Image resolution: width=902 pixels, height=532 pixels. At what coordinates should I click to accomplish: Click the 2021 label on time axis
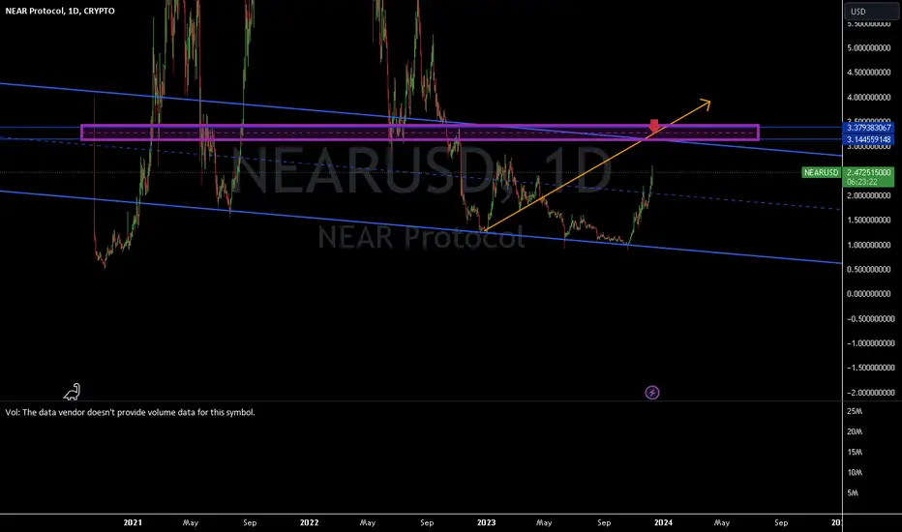(x=133, y=522)
